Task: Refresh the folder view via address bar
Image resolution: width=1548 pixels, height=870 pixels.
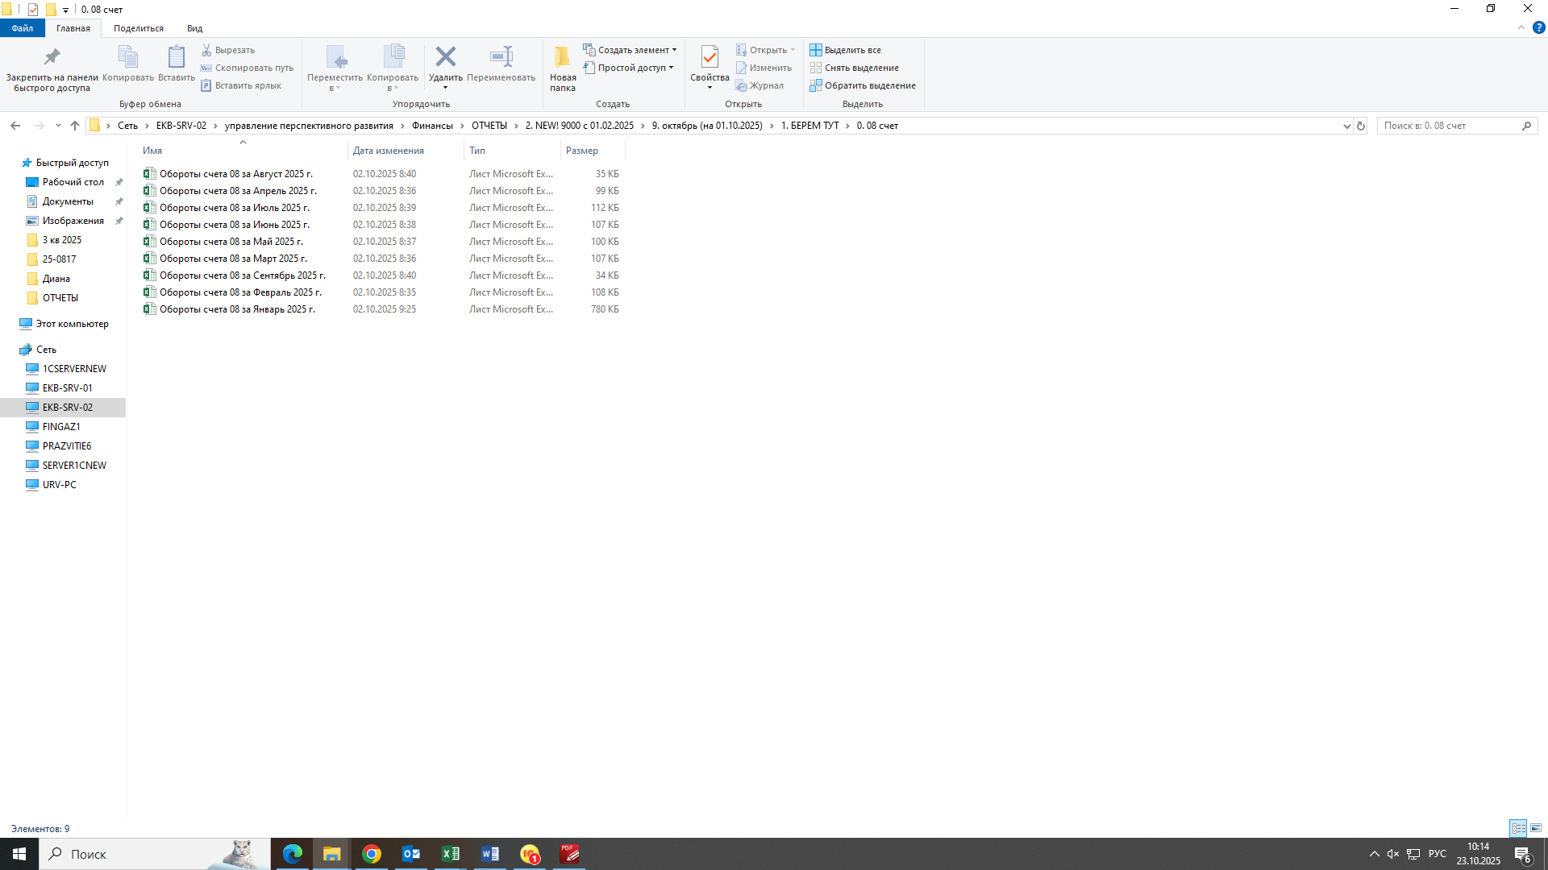Action: tap(1361, 126)
